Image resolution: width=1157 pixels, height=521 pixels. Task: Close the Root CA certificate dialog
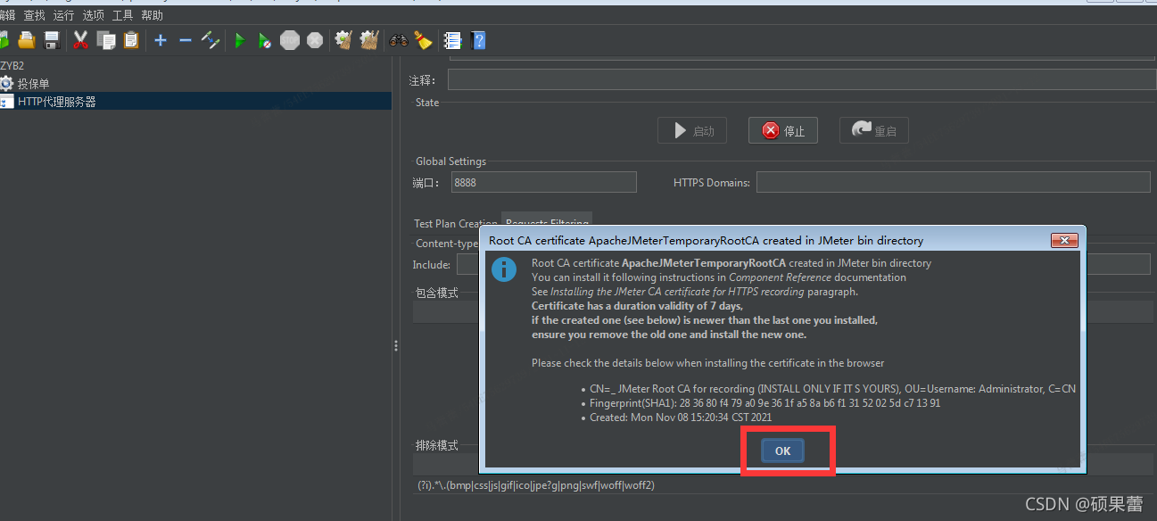pyautogui.click(x=1064, y=240)
